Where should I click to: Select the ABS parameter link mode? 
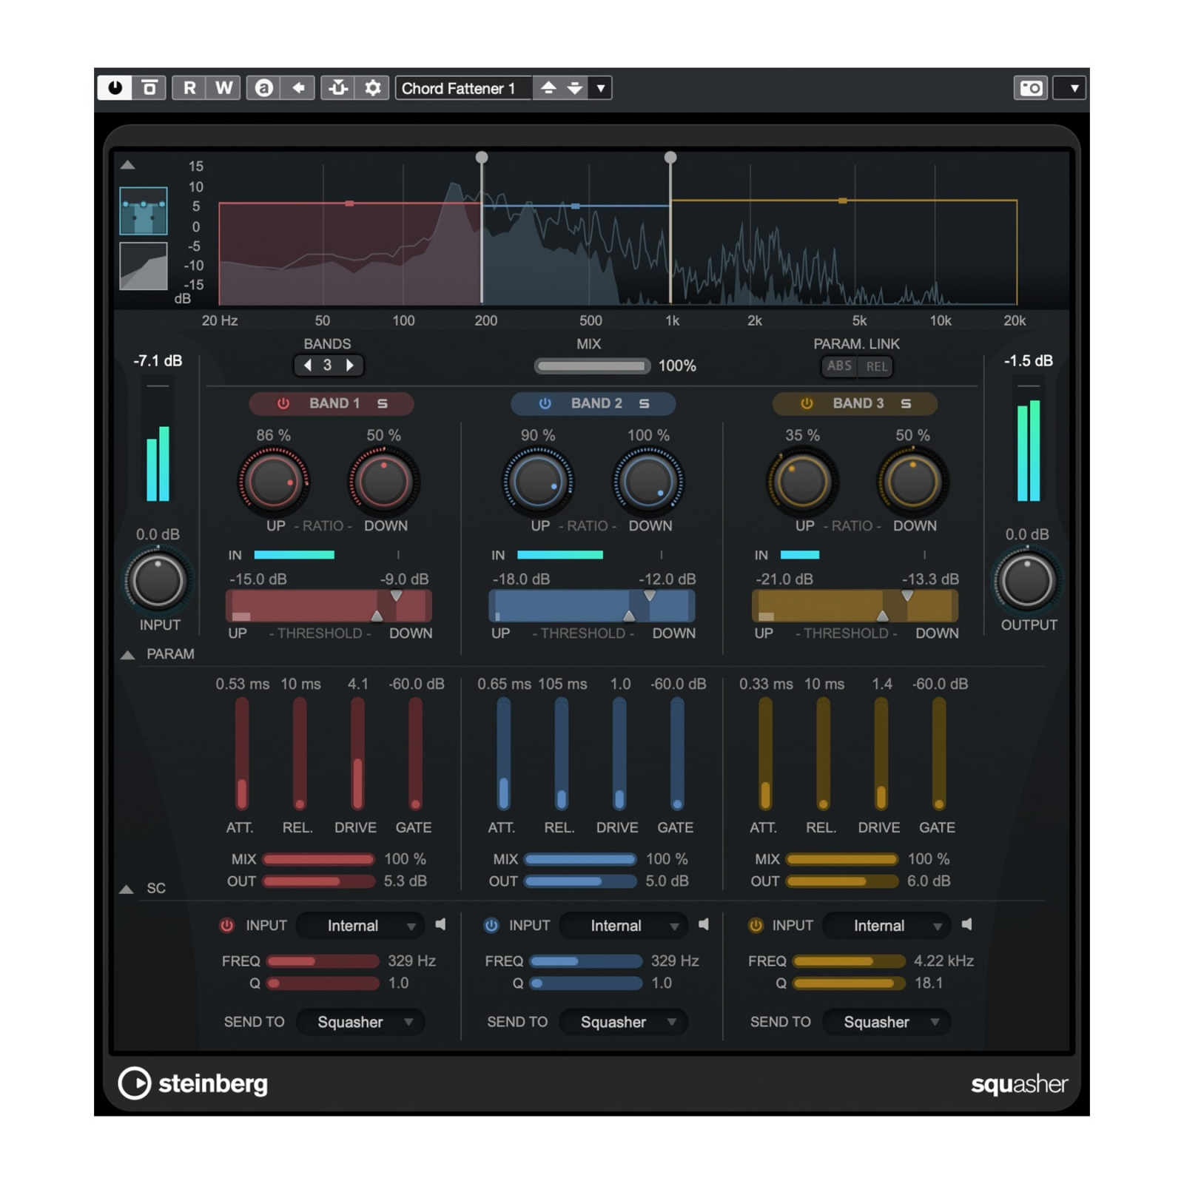pos(839,366)
